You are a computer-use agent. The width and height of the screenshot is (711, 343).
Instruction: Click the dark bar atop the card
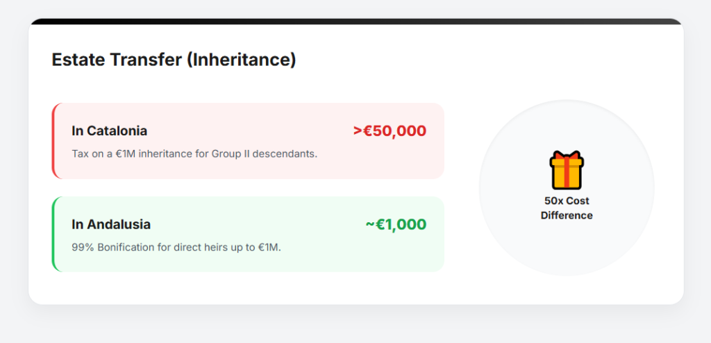pyautogui.click(x=355, y=22)
